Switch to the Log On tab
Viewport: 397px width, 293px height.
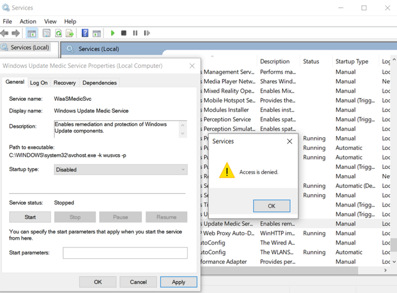[x=39, y=83]
